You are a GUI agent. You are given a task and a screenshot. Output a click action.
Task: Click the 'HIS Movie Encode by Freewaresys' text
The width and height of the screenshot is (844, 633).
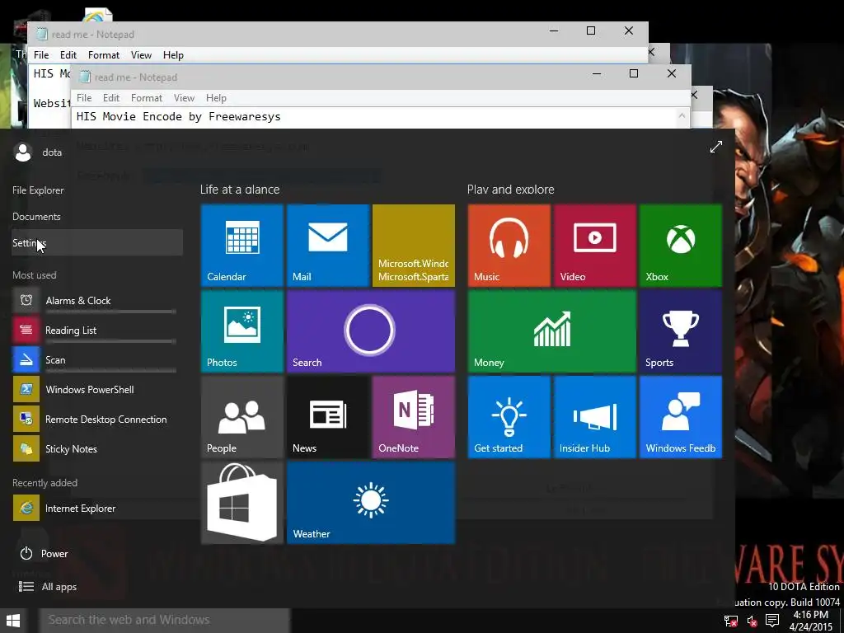coord(179,116)
